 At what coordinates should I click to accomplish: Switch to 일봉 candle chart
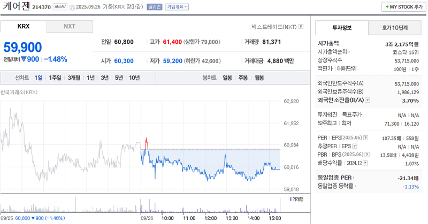coord(227,78)
